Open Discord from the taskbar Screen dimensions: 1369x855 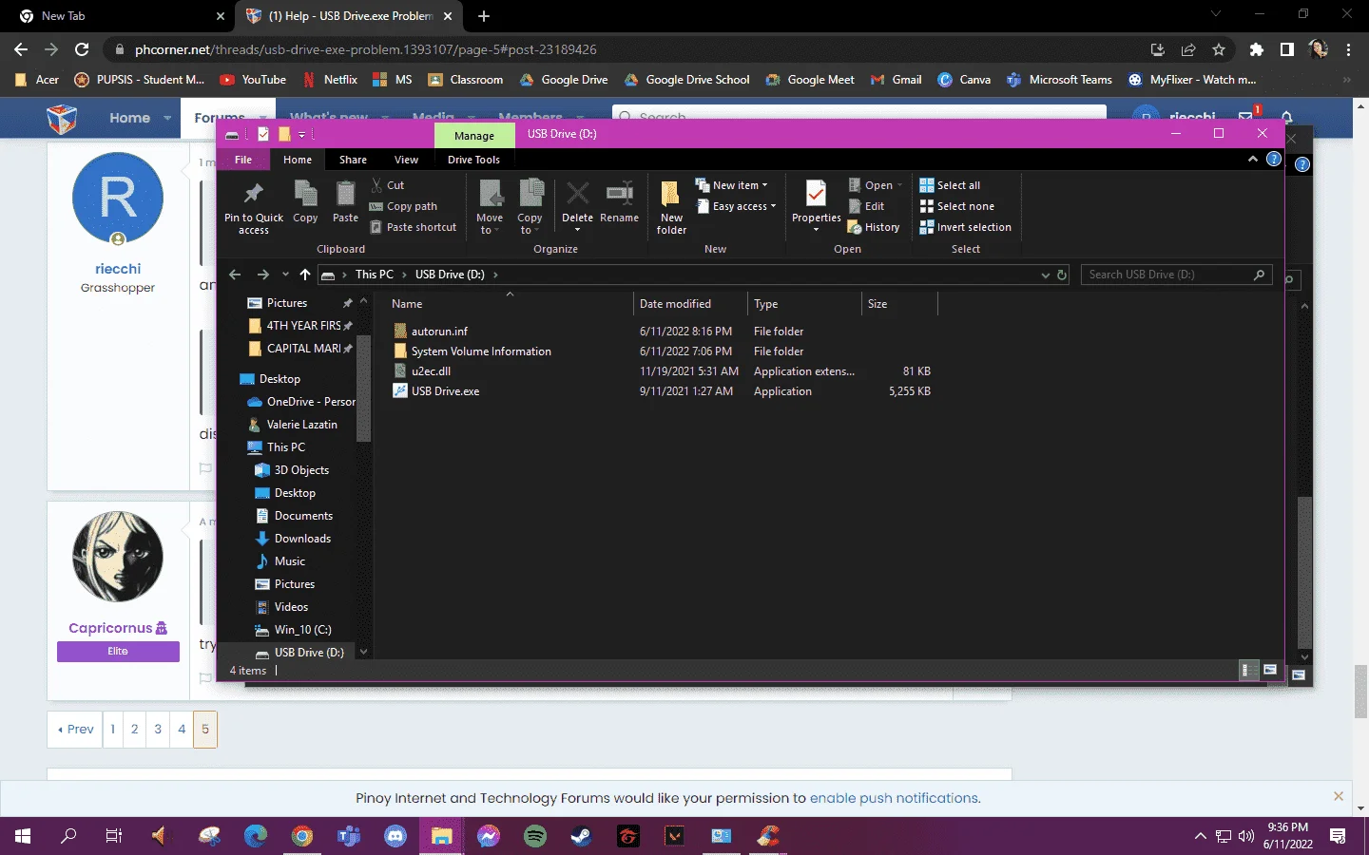click(x=395, y=836)
